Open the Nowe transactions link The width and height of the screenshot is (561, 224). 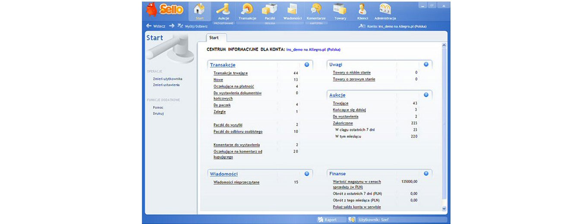[x=218, y=80]
